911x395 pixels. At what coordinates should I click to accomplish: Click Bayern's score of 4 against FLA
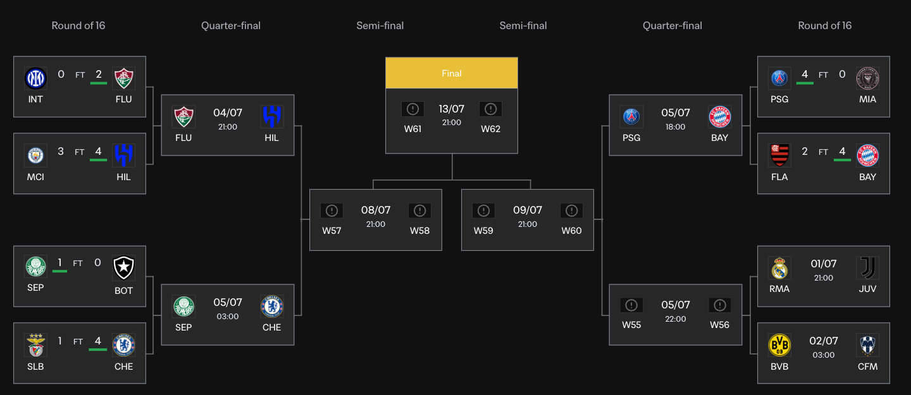[842, 152]
